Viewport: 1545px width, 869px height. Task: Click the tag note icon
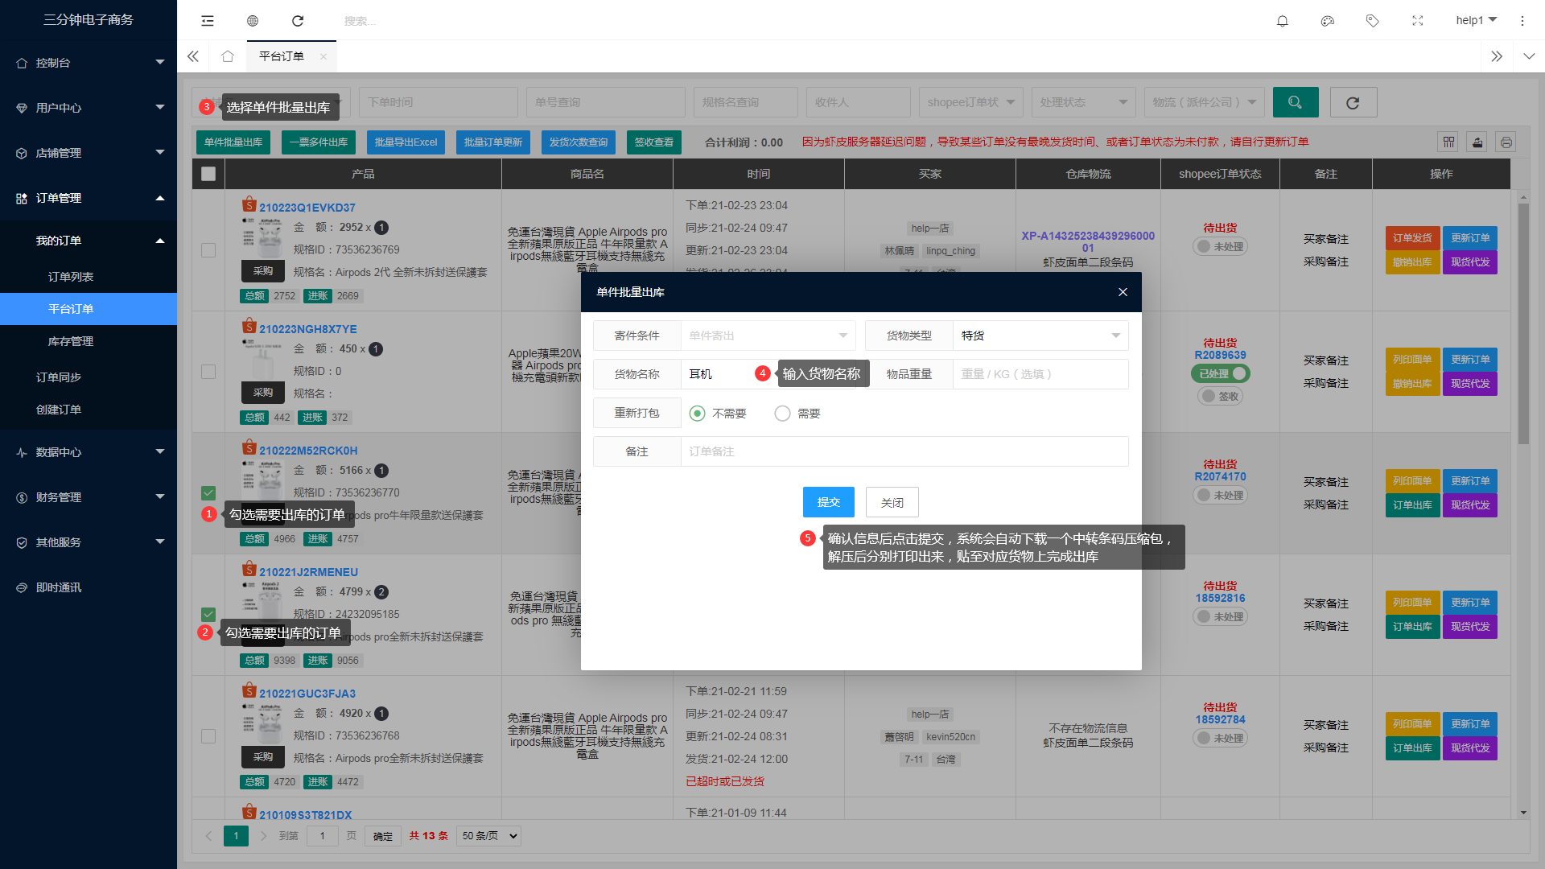1373,21
